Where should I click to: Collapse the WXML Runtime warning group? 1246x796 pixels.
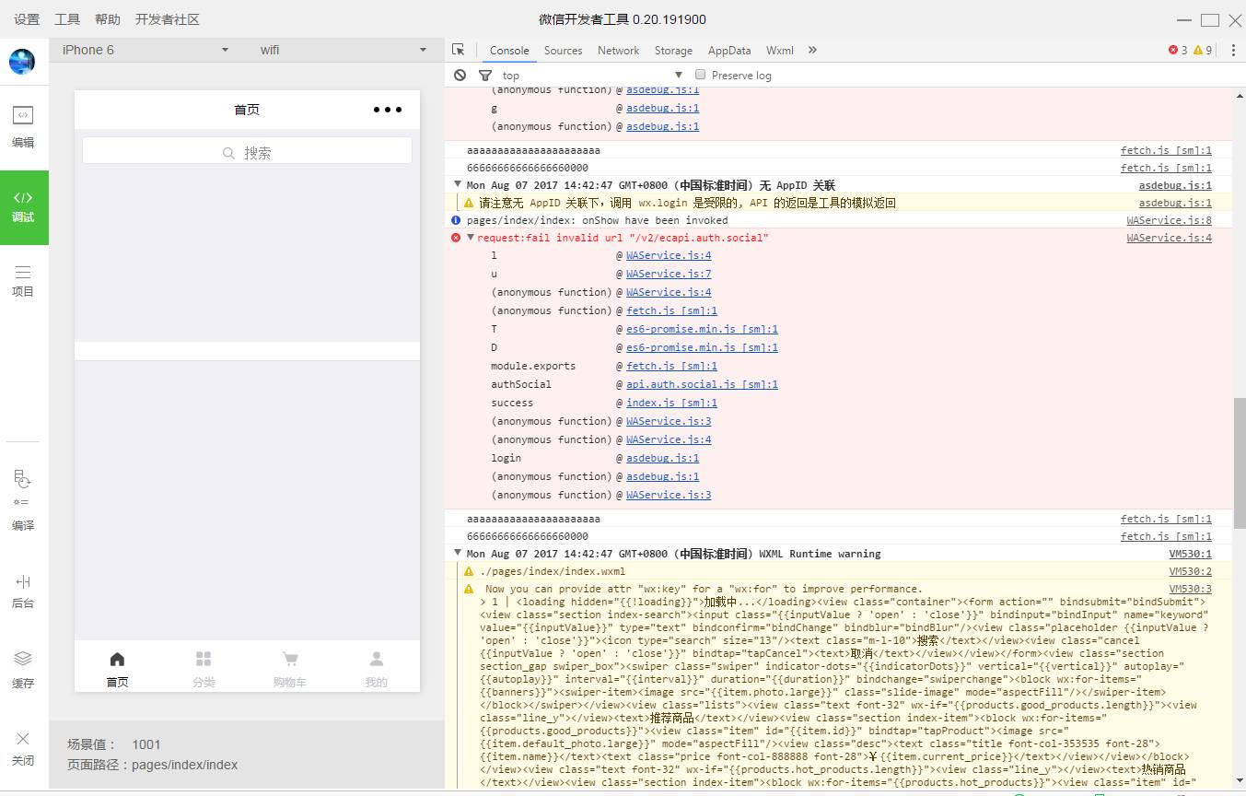click(x=458, y=553)
